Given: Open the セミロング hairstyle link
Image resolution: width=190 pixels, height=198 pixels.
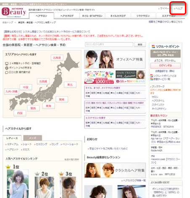Looking at the screenshot, I should click(42, 144).
